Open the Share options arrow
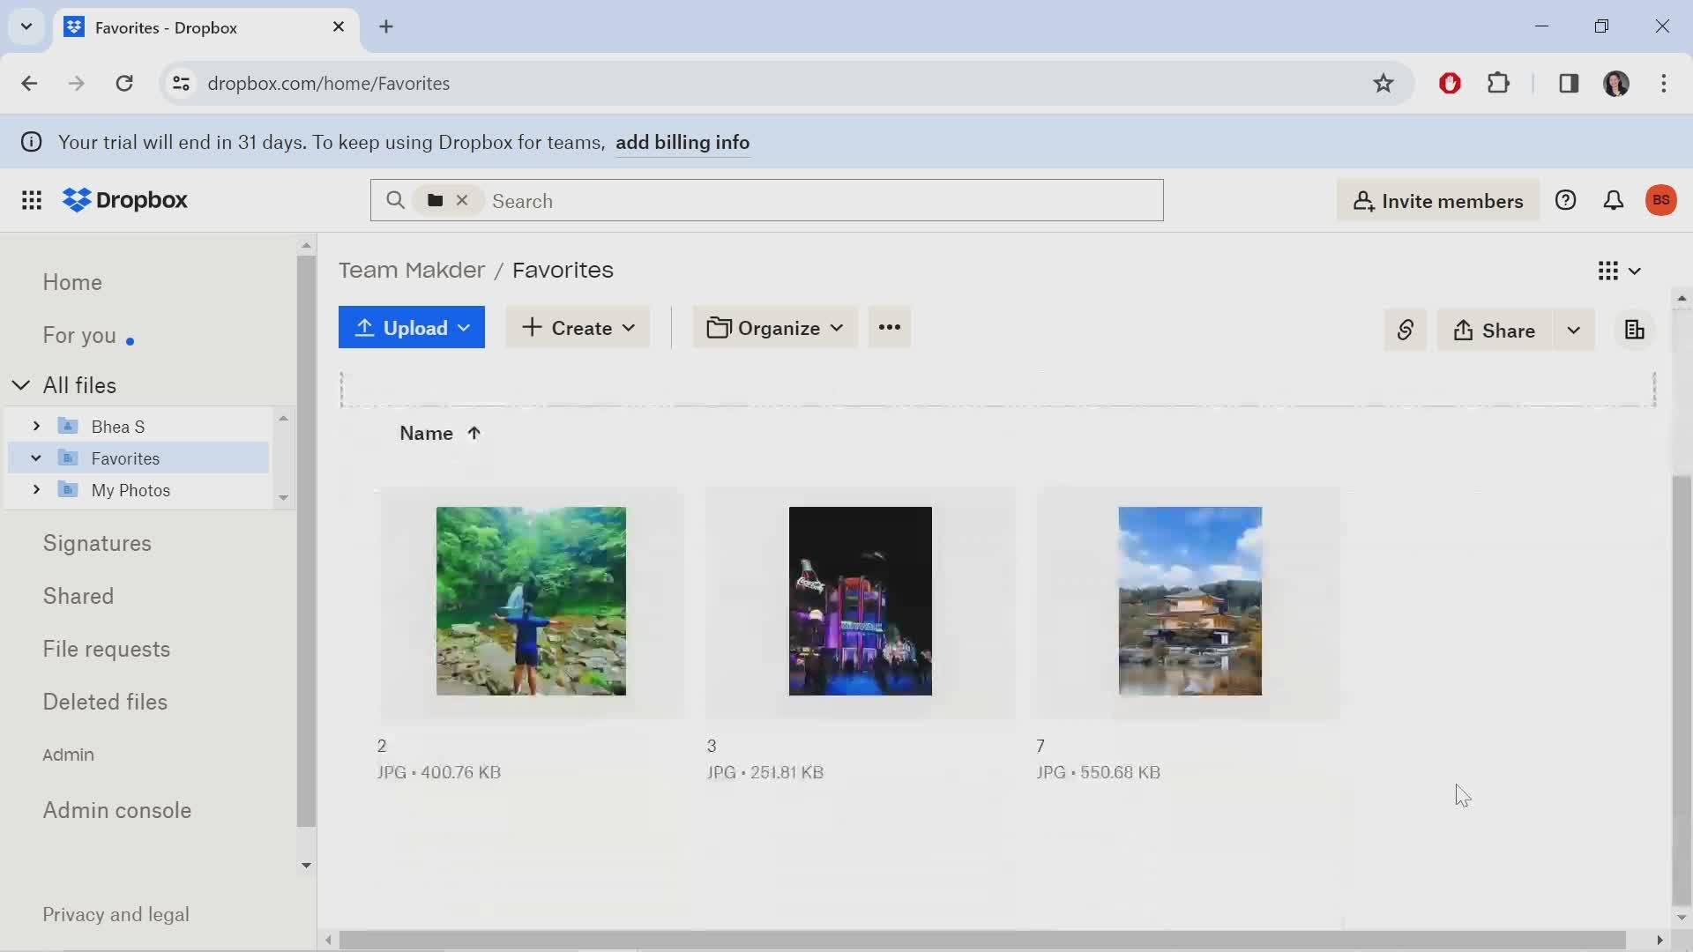This screenshot has height=952, width=1693. tap(1574, 331)
